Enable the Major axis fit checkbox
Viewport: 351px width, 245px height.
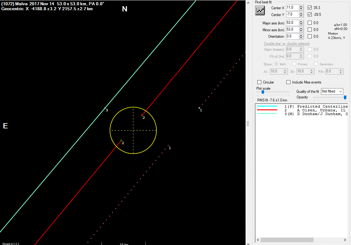click(x=310, y=23)
